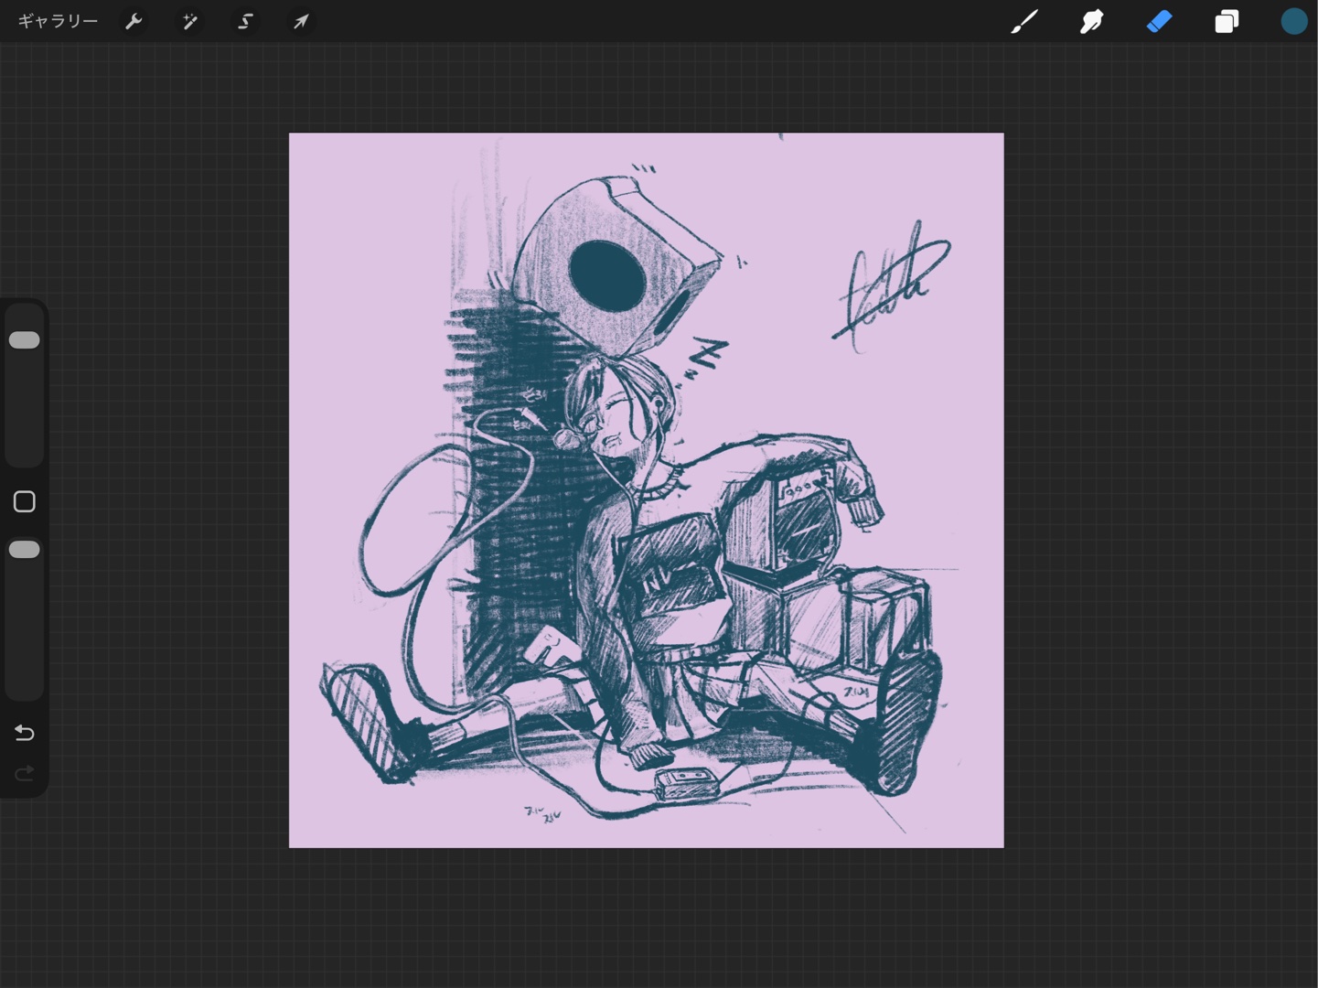1318x988 pixels.
Task: Redo the undone action
Action: tap(25, 774)
